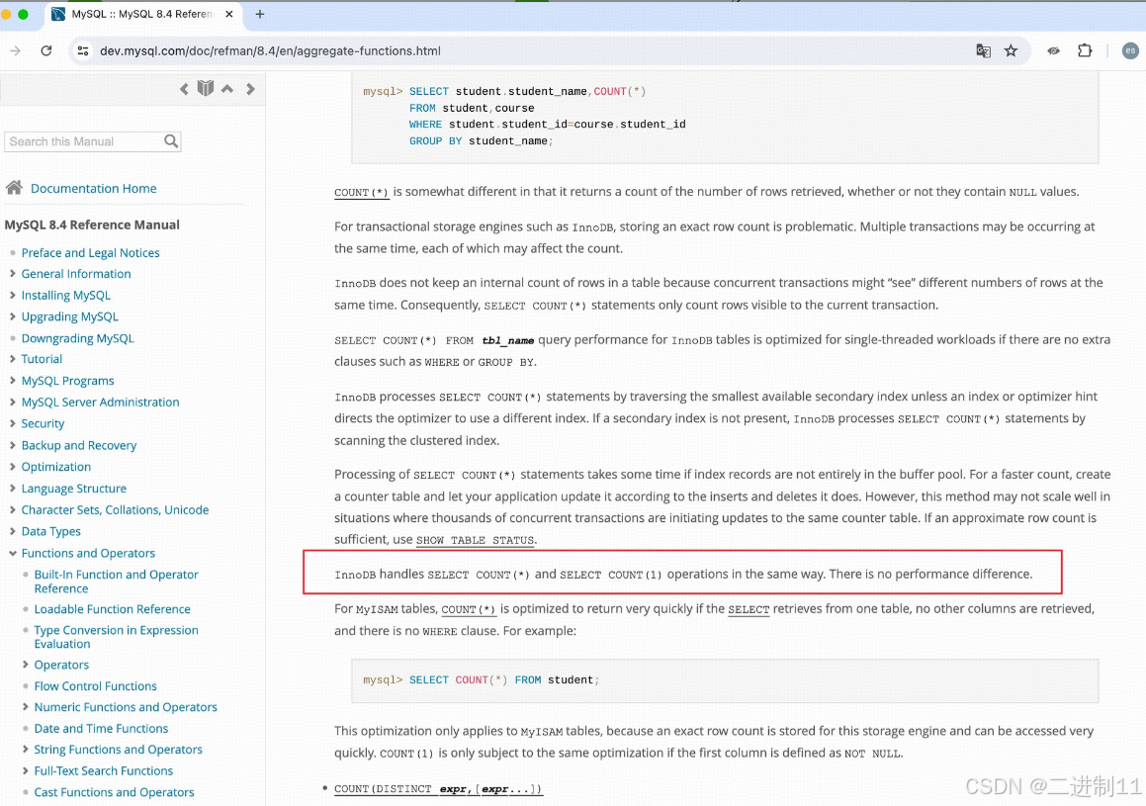1146x806 pixels.
Task: Click COUNT(*) link starting 'is somewhat different'
Action: click(361, 192)
